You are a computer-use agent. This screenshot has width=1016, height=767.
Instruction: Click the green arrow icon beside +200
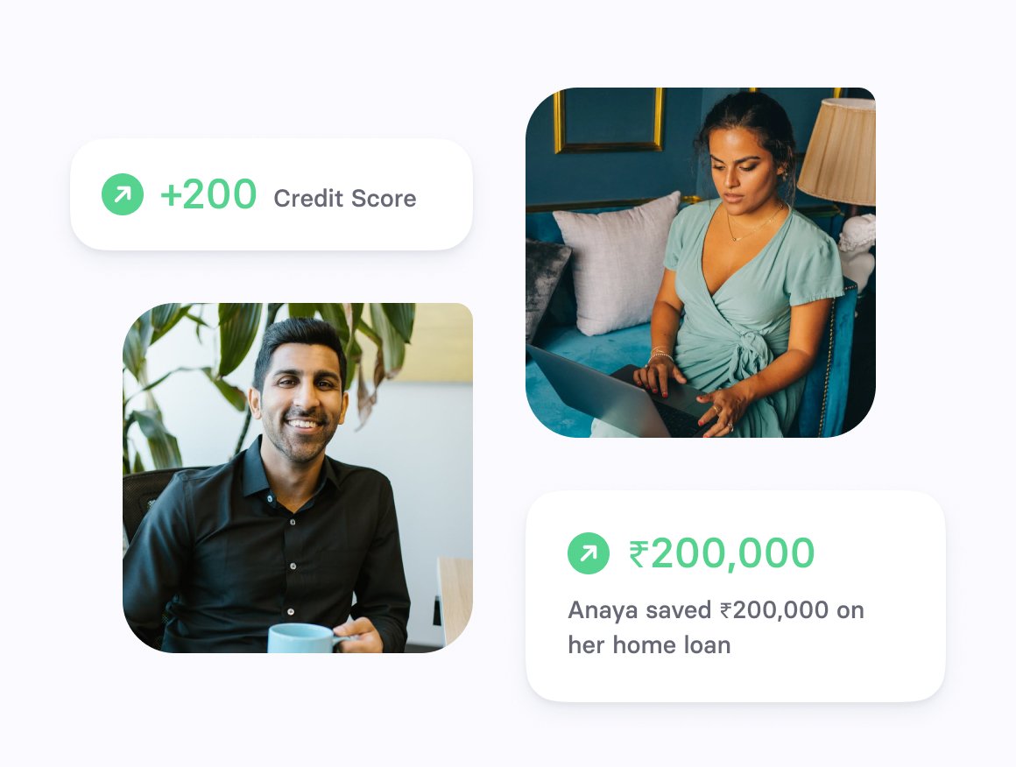click(123, 194)
